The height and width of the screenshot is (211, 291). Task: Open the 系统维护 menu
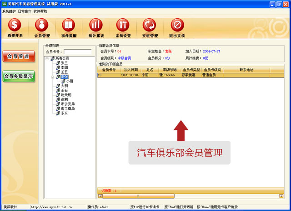9,11
